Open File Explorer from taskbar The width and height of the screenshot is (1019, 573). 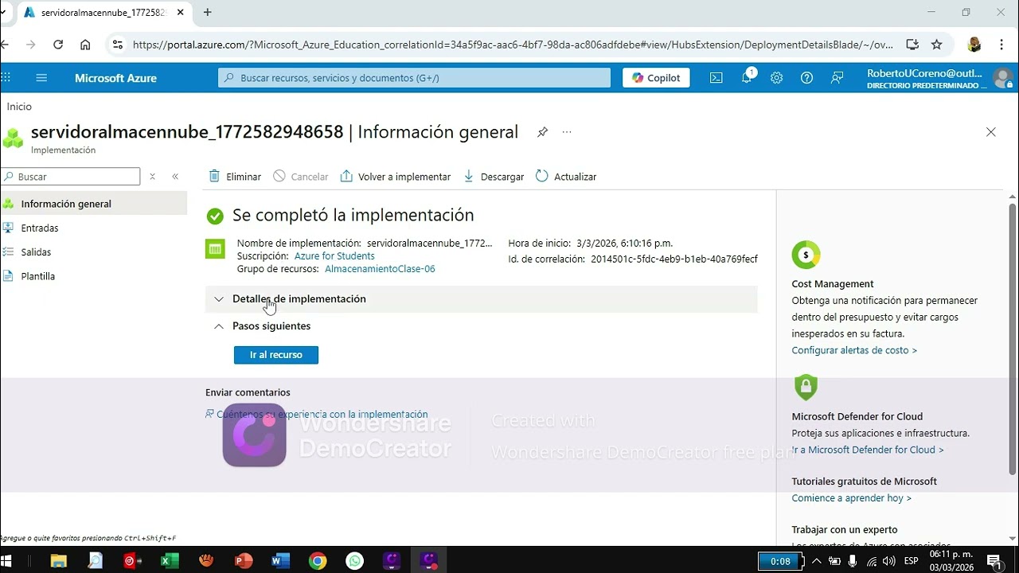58,561
